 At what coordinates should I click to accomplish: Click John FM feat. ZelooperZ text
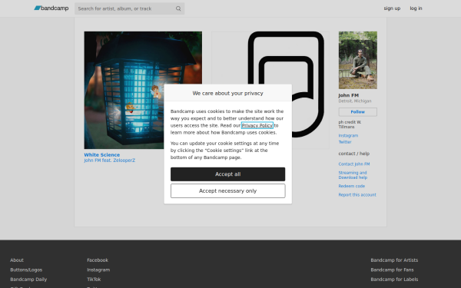click(109, 161)
